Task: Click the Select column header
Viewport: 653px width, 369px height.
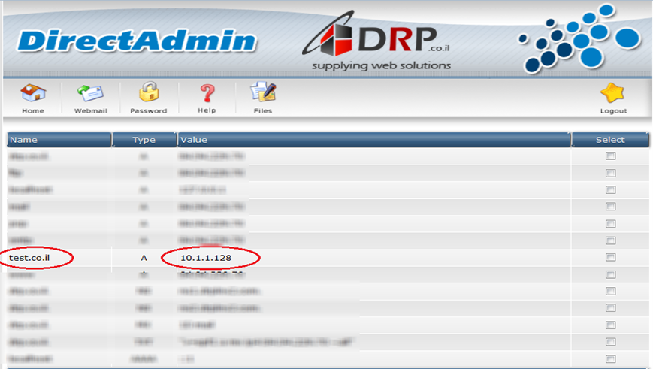Action: click(x=609, y=140)
